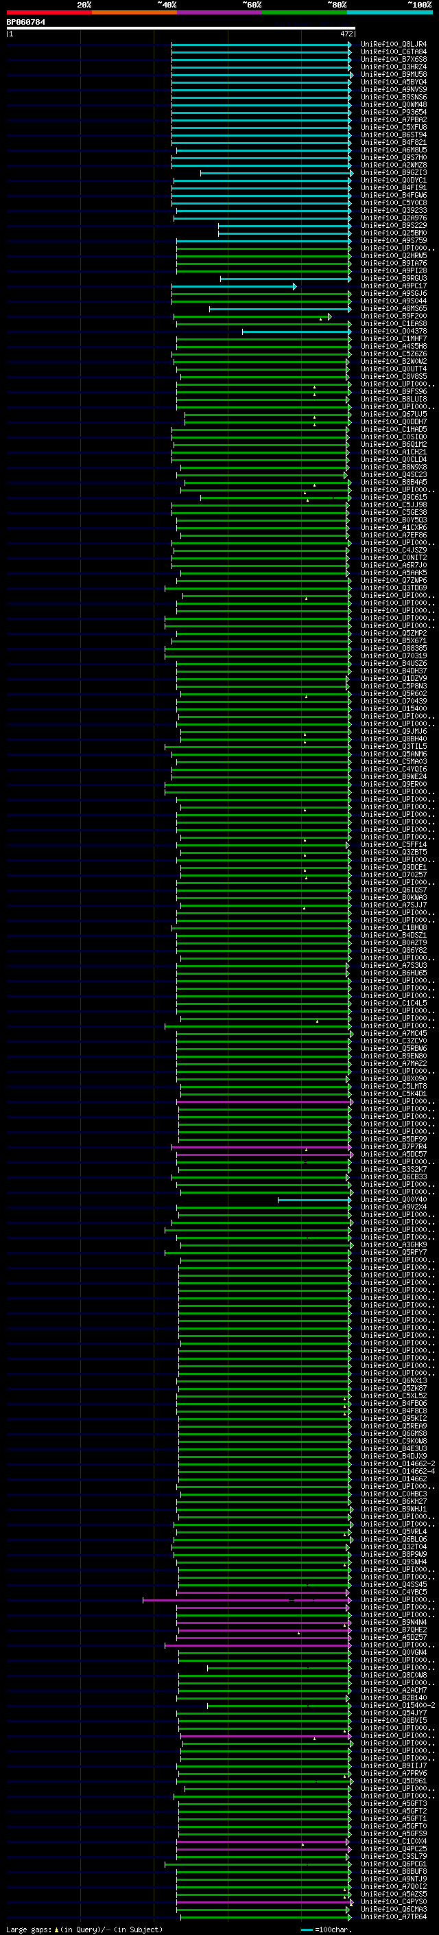Select the UniRef100_A5GFS9 label
The width and height of the screenshot is (439, 1935).
(x=393, y=1833)
